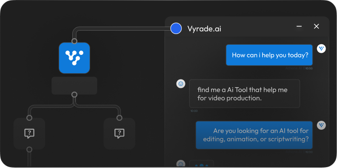Screen dimensions: 337x168
Task: Close the Vyrade.ai chat panel
Action: (x=317, y=26)
